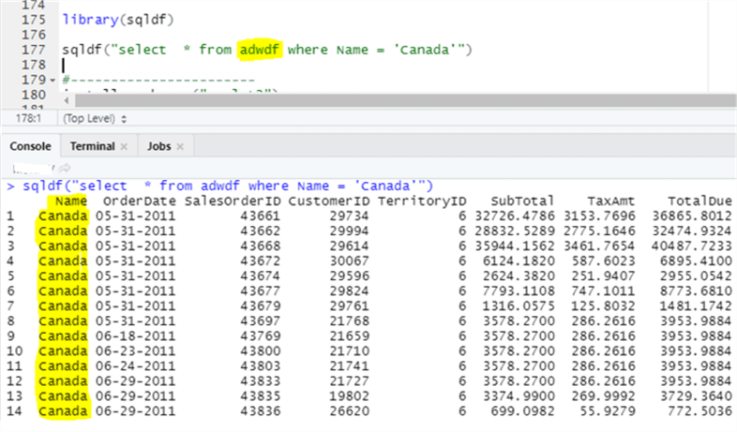Click the TotalDue column header

pyautogui.click(x=699, y=201)
